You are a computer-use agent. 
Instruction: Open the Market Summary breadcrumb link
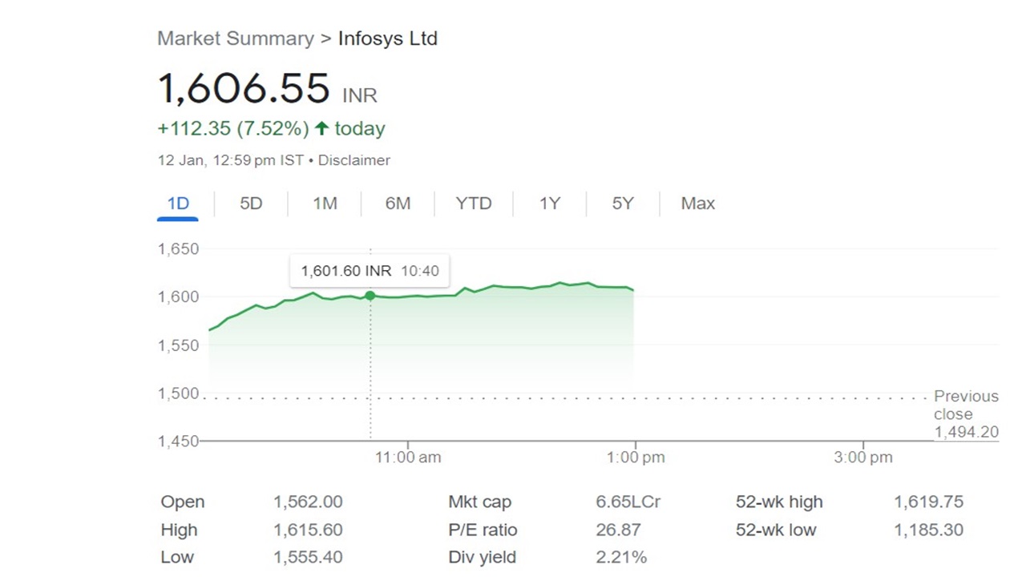tap(235, 38)
